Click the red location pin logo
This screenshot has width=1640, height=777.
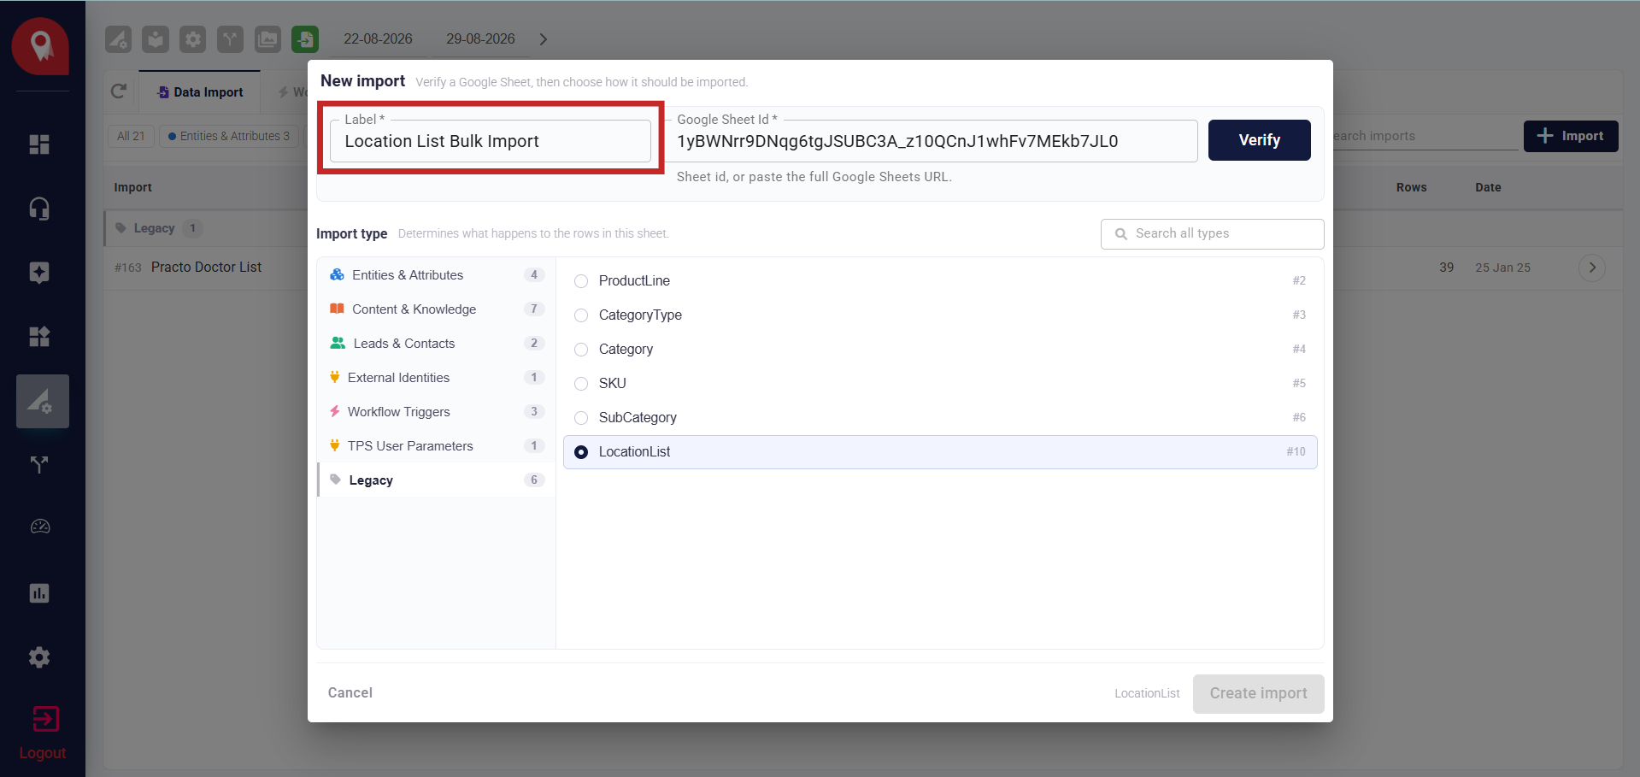point(40,46)
